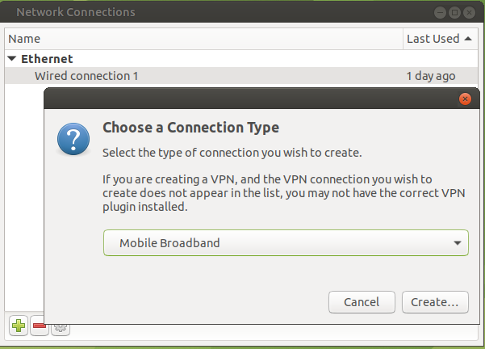This screenshot has width=485, height=349.
Task: Close the Choose a Connection Type dialog
Action: point(464,99)
